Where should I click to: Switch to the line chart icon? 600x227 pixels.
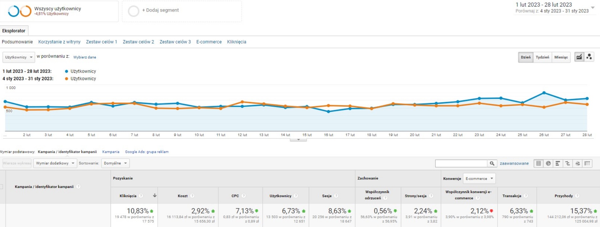pyautogui.click(x=579, y=57)
